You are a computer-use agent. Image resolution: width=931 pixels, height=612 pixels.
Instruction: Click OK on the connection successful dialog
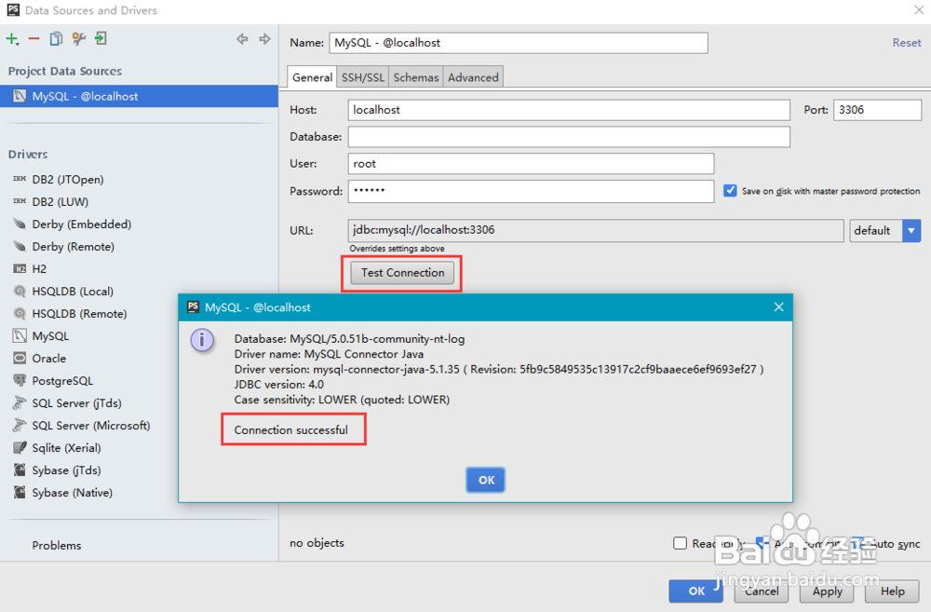coord(485,480)
